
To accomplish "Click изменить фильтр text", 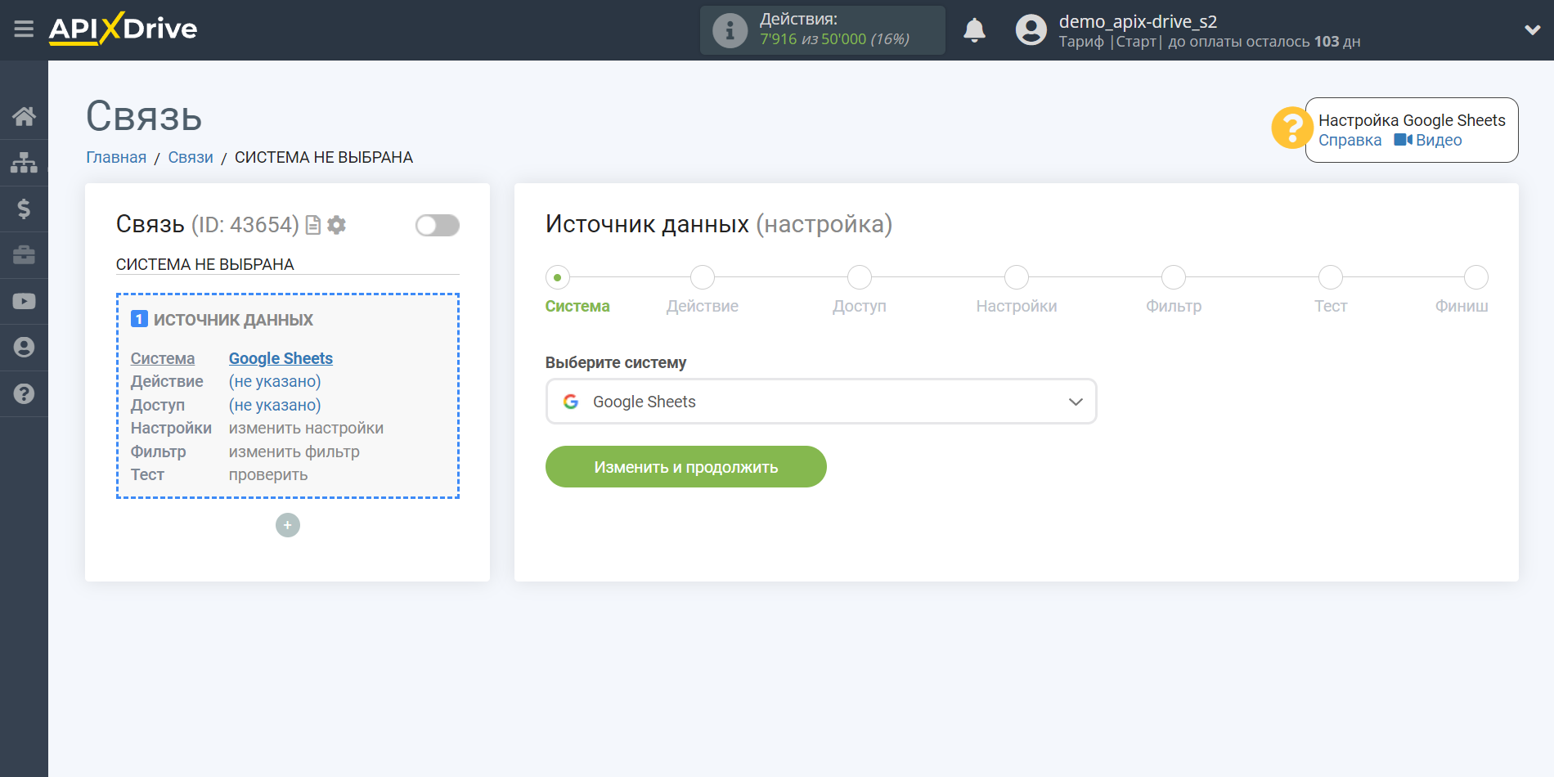I will pyautogui.click(x=294, y=451).
